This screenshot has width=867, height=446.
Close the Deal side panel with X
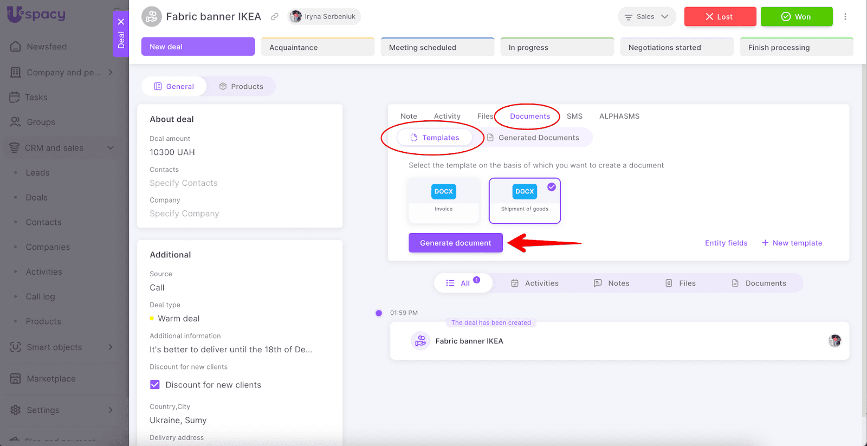pos(121,22)
